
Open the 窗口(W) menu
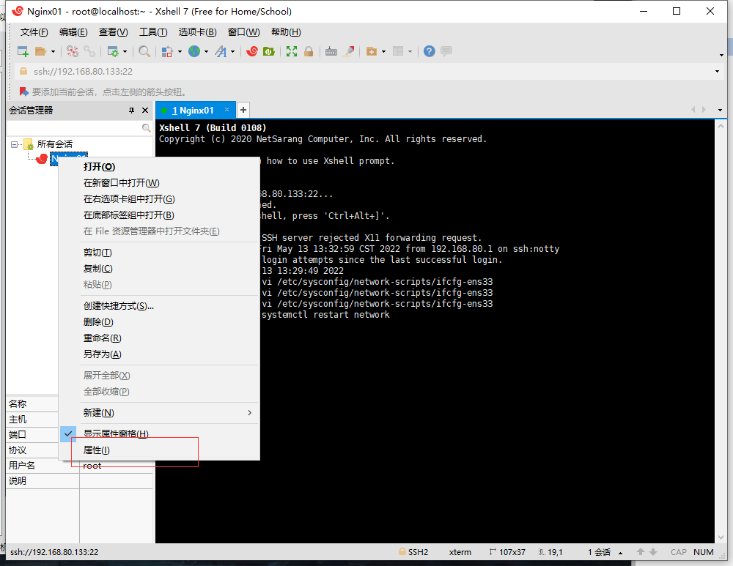coord(243,32)
